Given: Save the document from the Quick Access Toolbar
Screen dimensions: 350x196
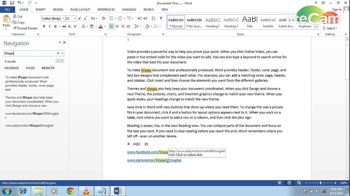Looking at the screenshot, I should click(x=12, y=3).
